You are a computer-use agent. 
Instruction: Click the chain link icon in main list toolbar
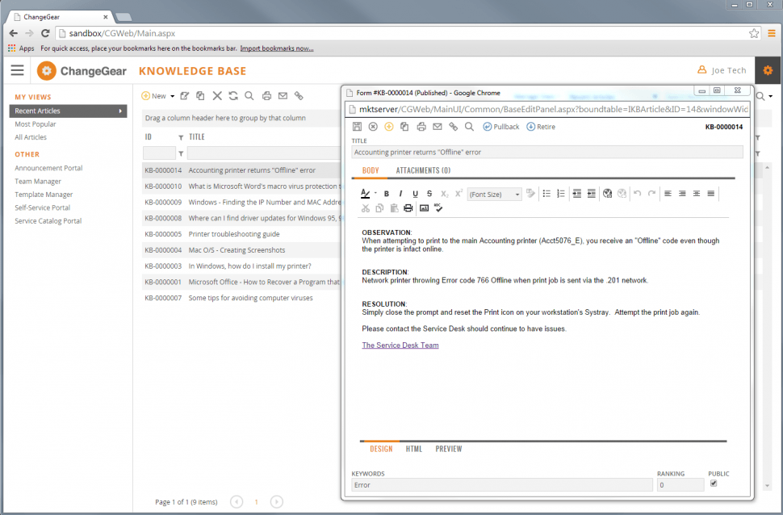click(299, 96)
